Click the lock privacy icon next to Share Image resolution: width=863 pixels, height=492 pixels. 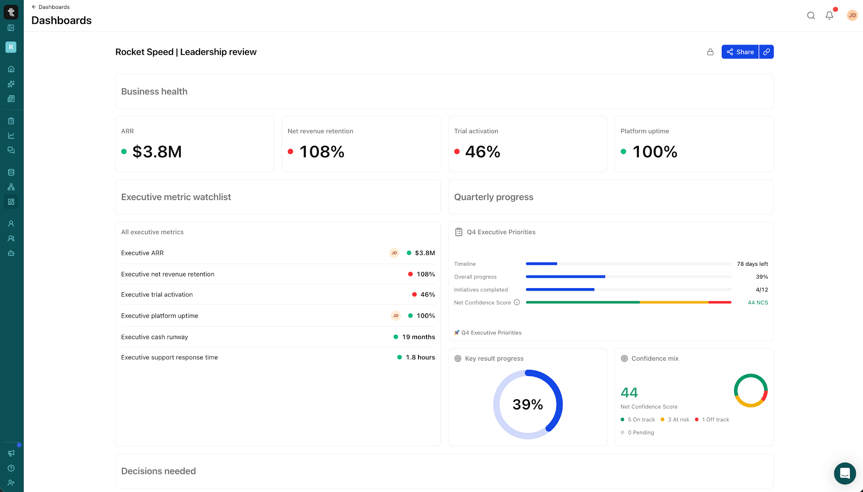pos(710,52)
